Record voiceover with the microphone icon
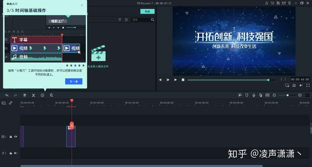The image size is (312, 167). (x=253, y=95)
